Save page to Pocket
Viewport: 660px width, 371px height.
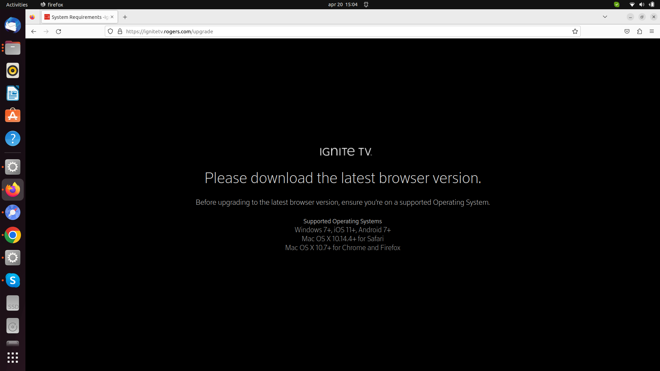(627, 31)
